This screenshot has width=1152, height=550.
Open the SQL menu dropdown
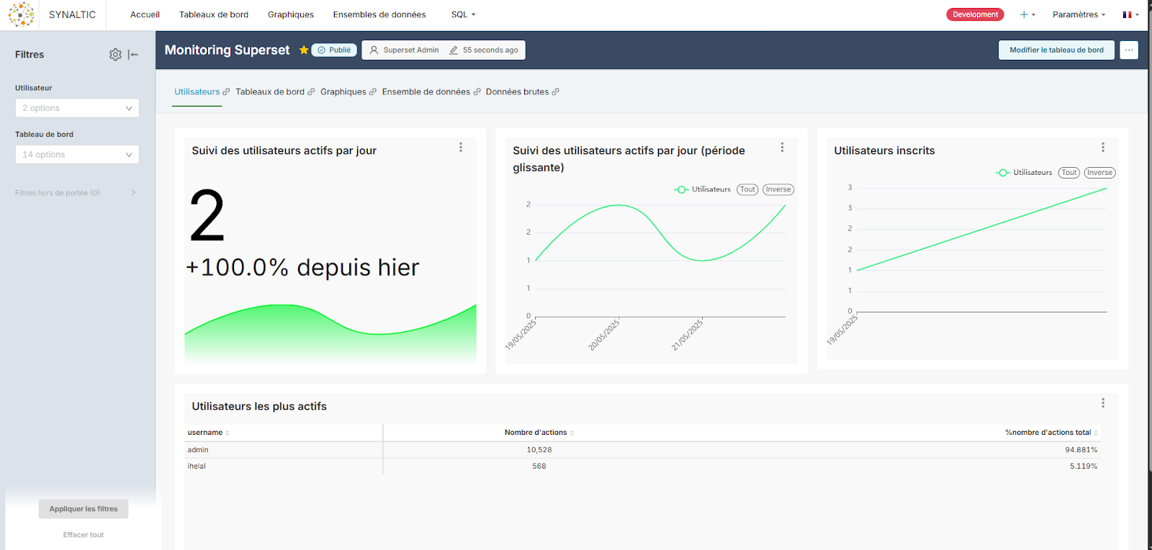463,14
